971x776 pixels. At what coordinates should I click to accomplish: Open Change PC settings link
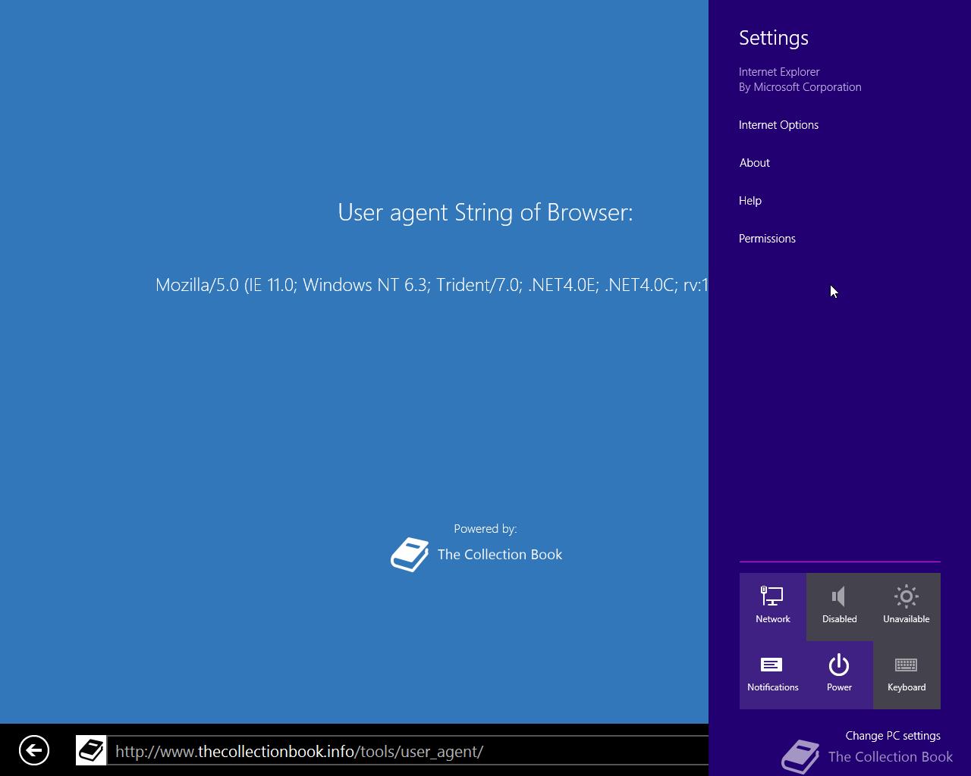coord(893,736)
